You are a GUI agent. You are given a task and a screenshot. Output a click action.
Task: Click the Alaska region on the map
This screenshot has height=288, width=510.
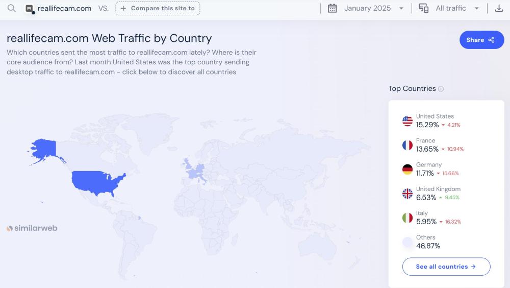pyautogui.click(x=43, y=148)
